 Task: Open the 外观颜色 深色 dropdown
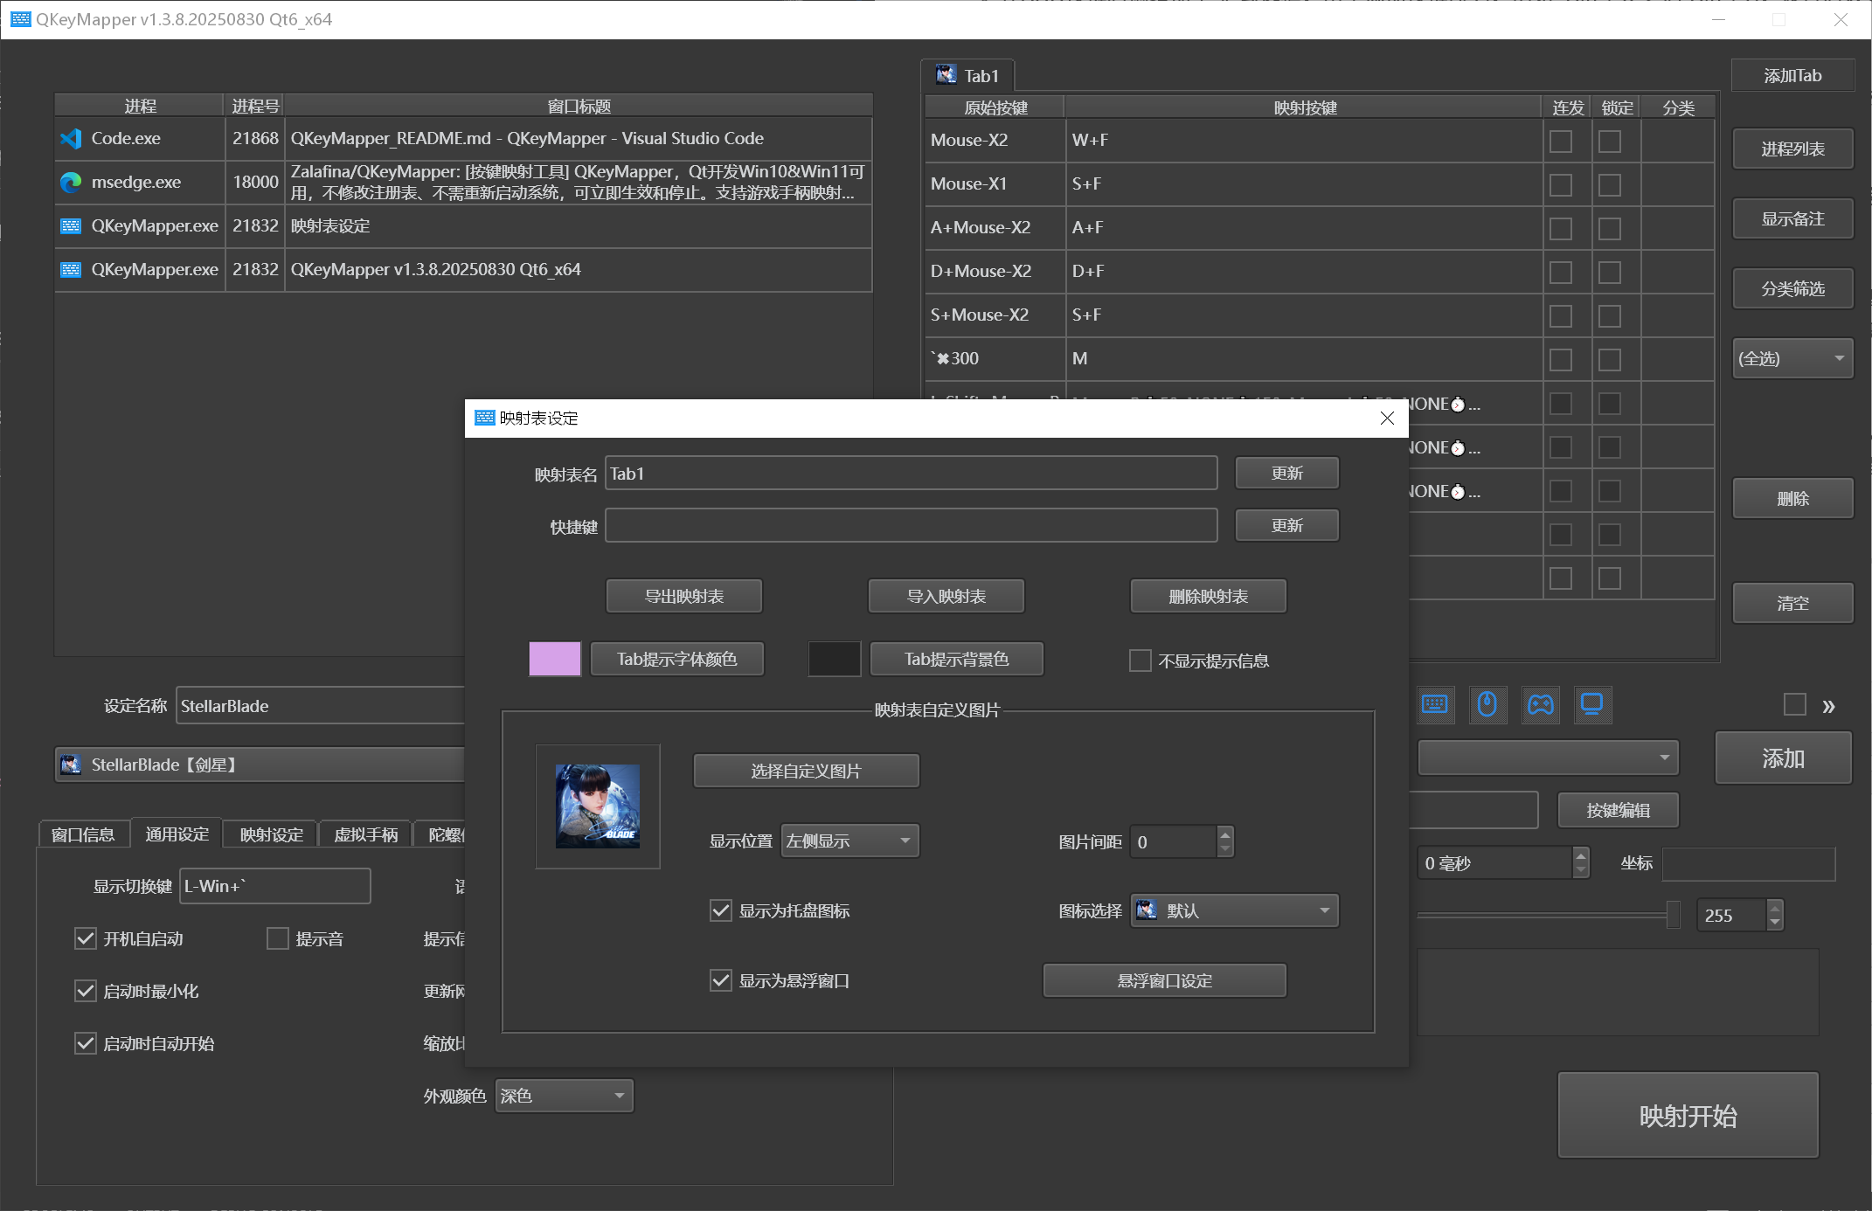[x=564, y=1096]
